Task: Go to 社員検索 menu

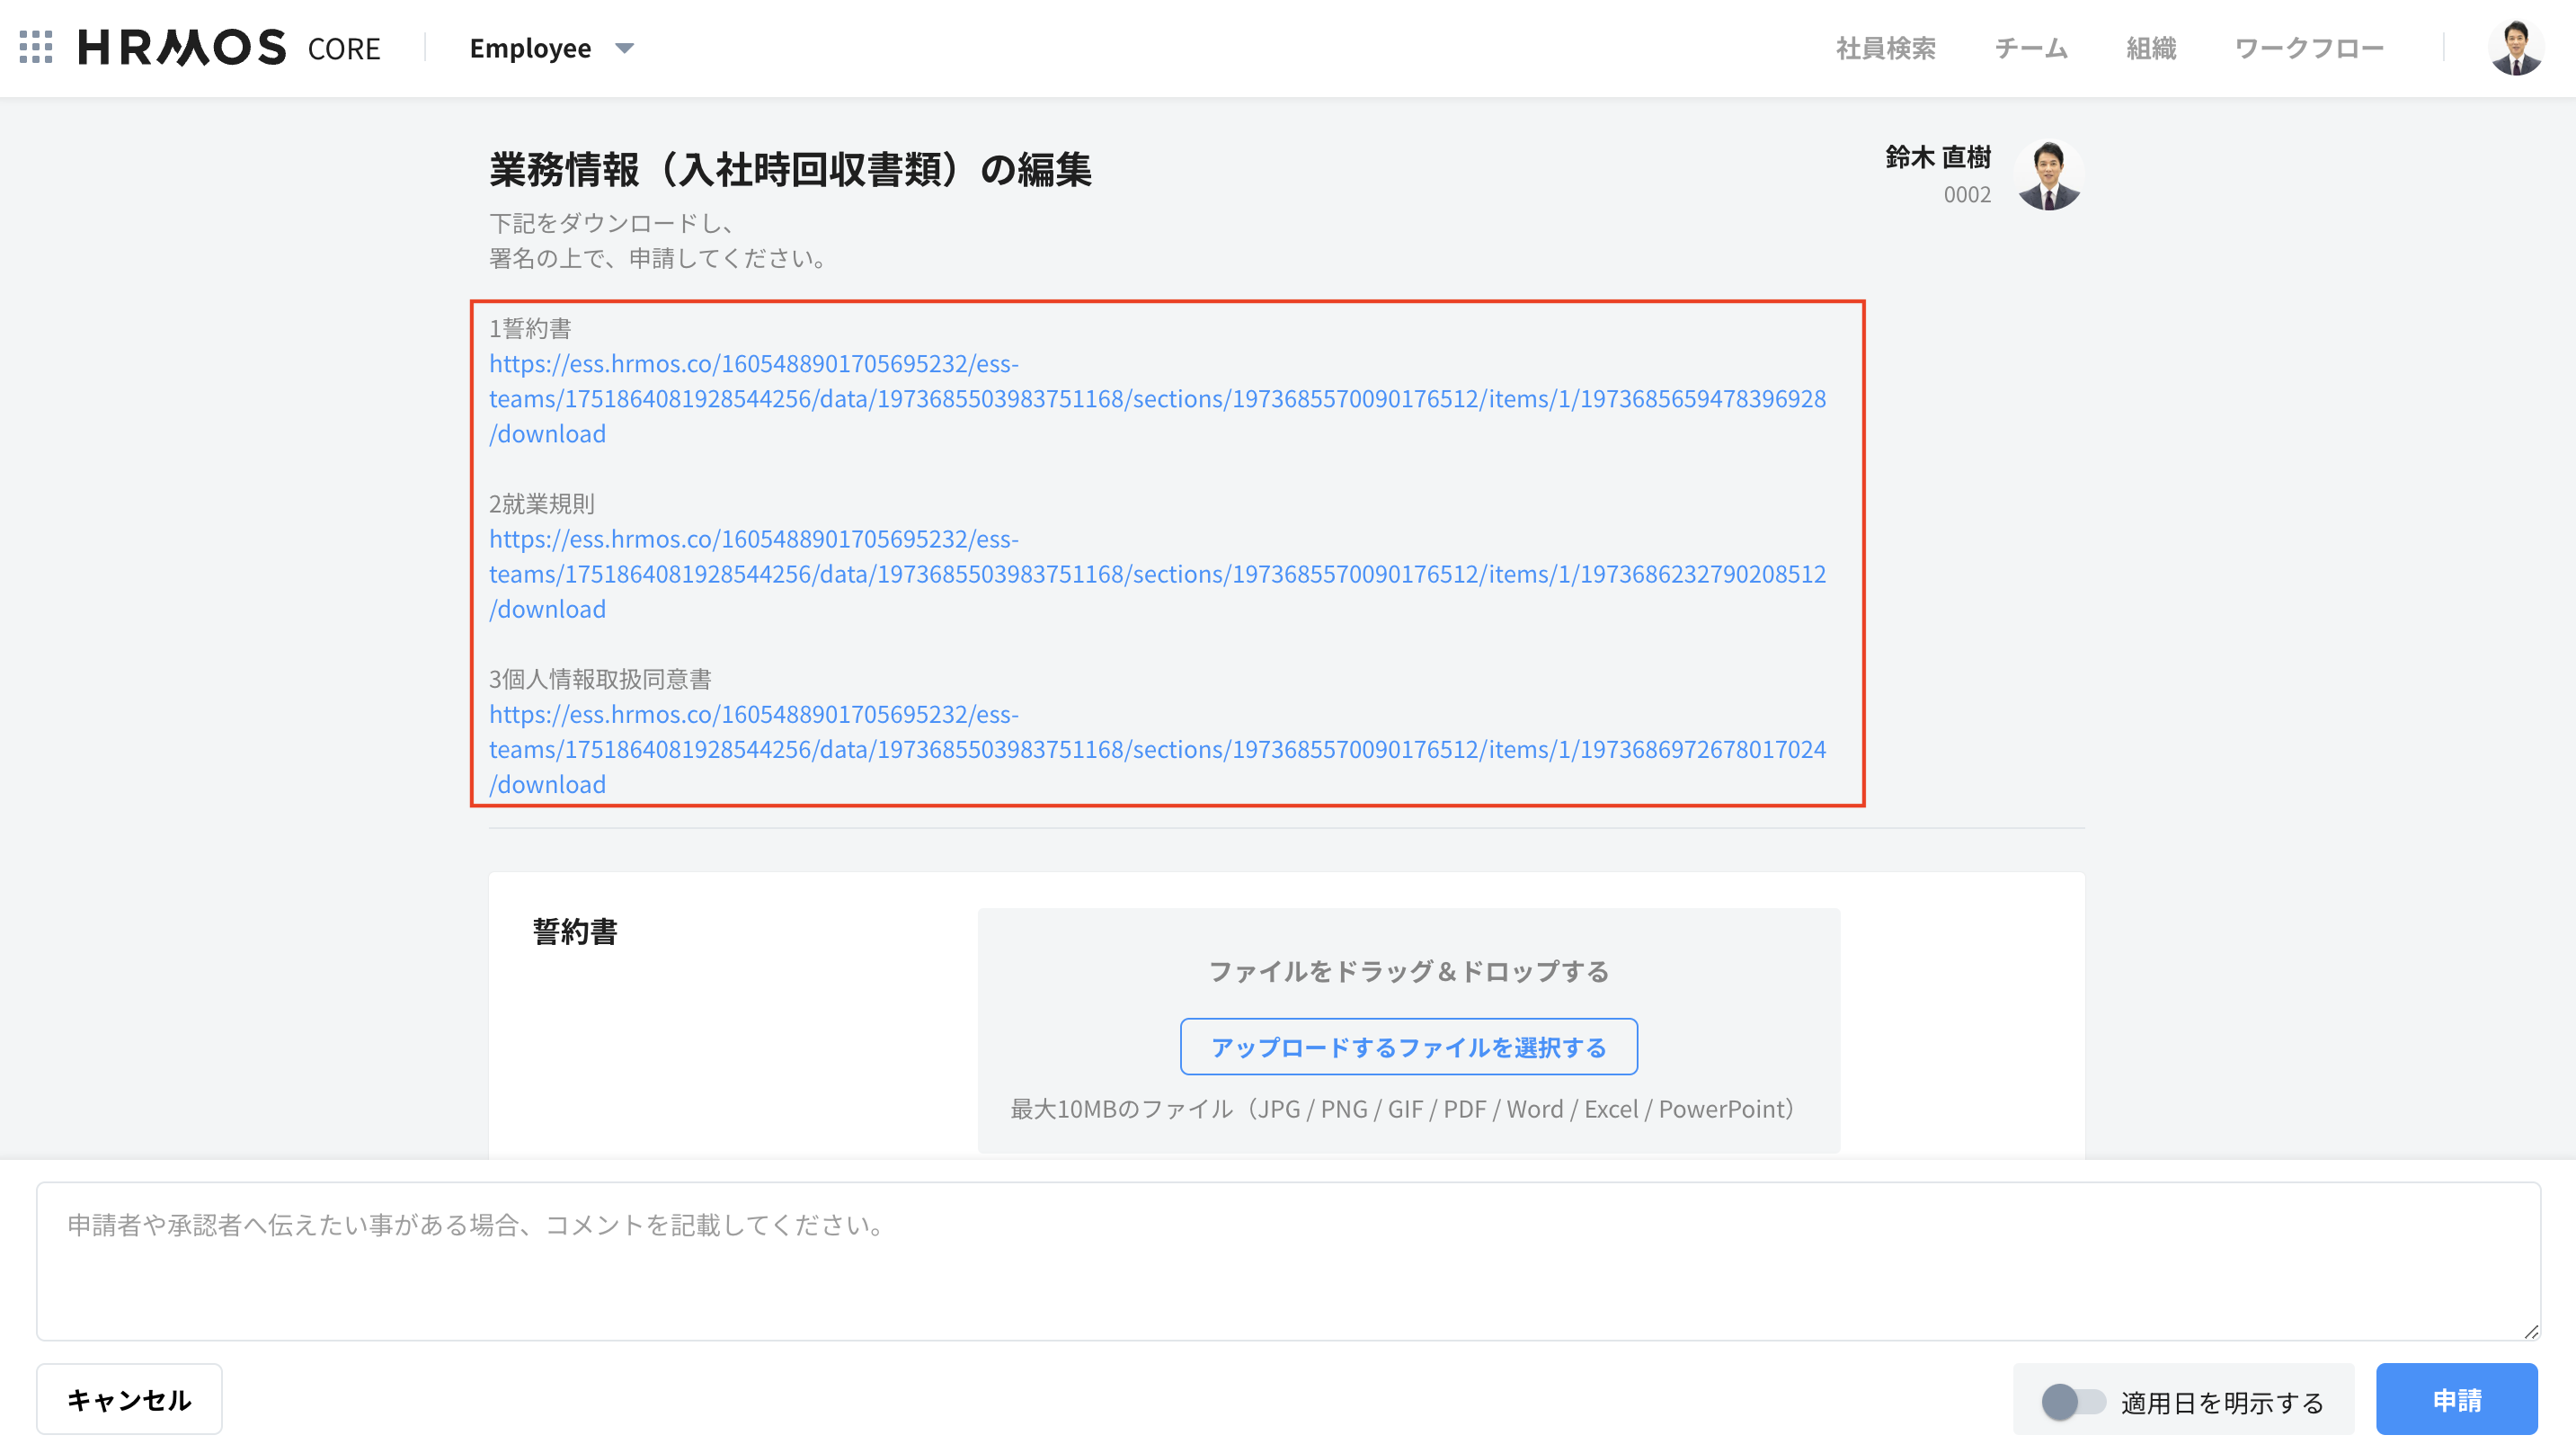Action: (x=1885, y=48)
